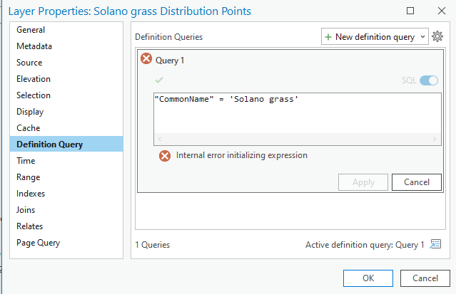Open the Metadata tab

click(x=34, y=46)
